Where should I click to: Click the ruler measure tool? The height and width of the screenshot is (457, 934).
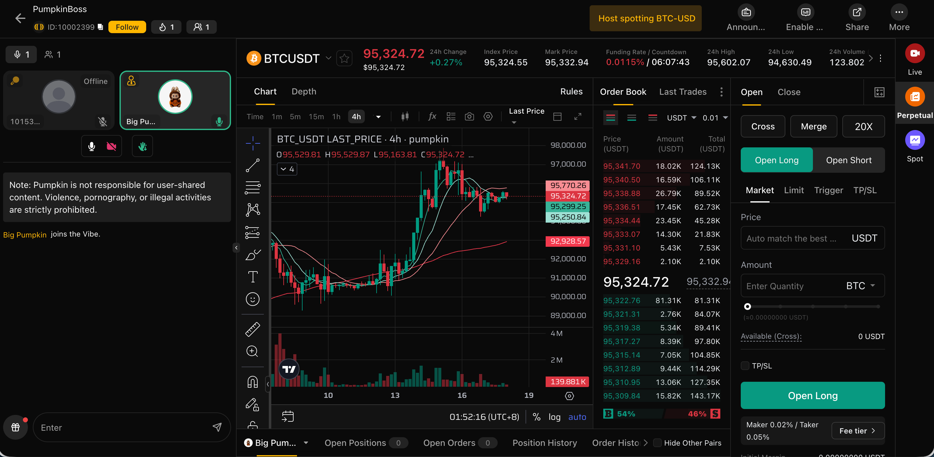pyautogui.click(x=253, y=329)
